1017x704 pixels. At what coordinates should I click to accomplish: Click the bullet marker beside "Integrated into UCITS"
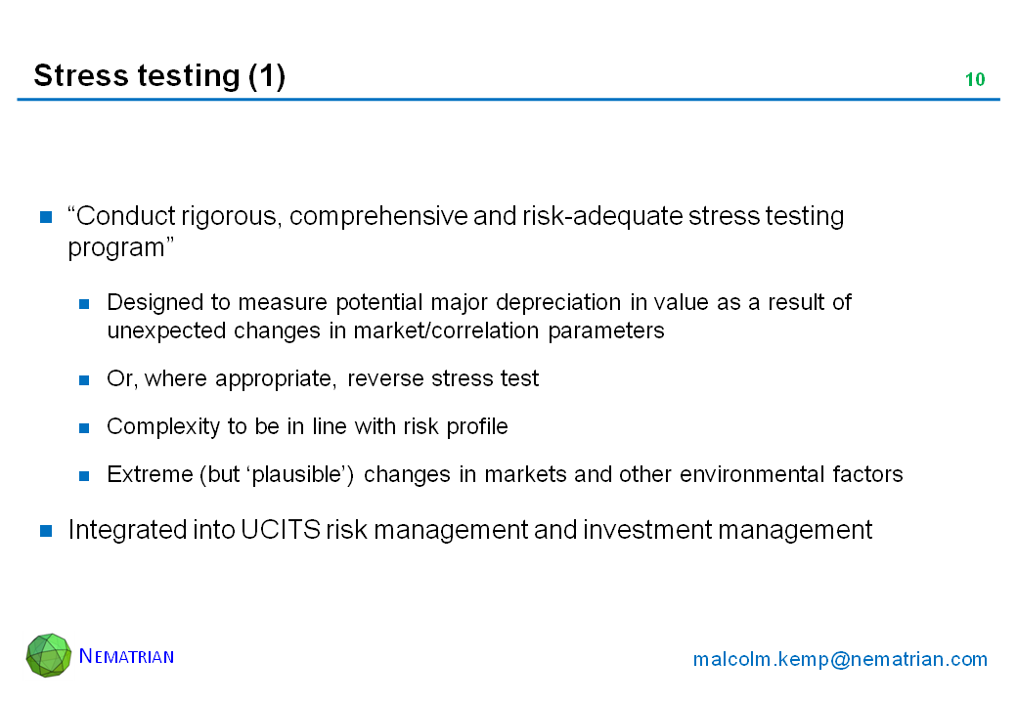tap(45, 531)
